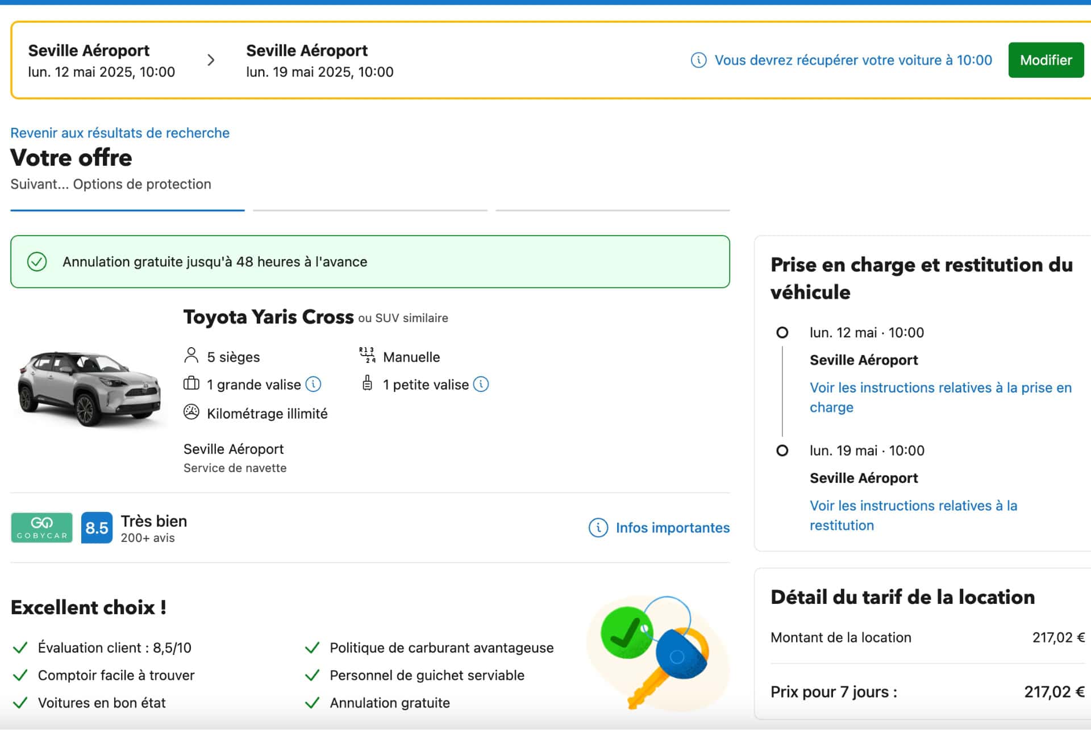Screen dimensions: 1091x730
Task: Click the GoByCar supplier logo
Action: (42, 528)
